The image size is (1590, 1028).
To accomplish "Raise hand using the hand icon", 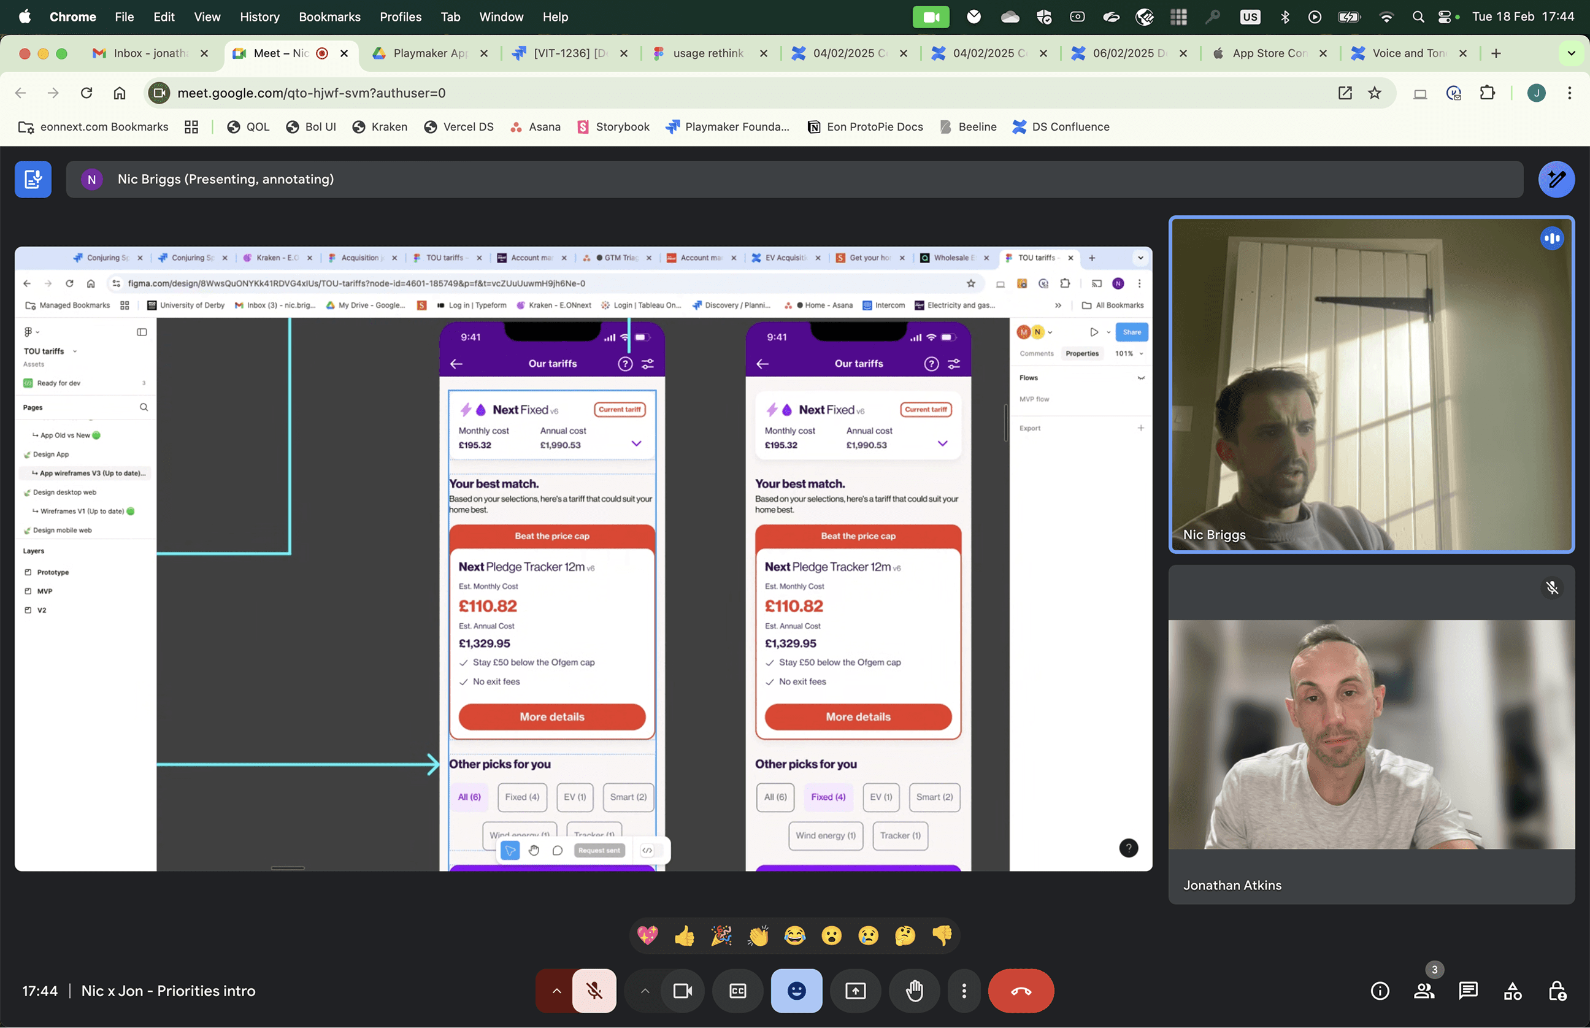I will tap(914, 991).
